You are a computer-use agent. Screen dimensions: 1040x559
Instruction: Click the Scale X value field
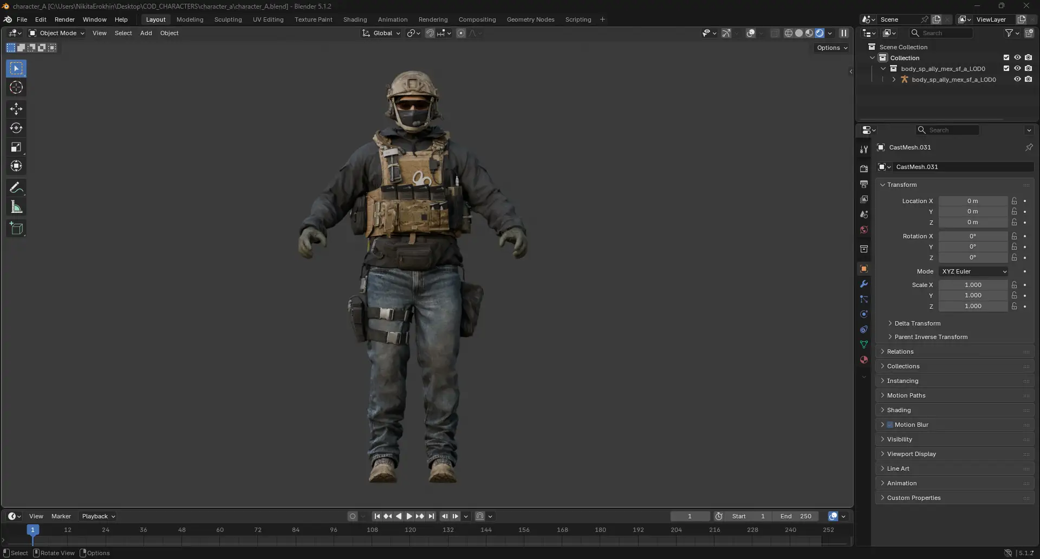(x=973, y=285)
